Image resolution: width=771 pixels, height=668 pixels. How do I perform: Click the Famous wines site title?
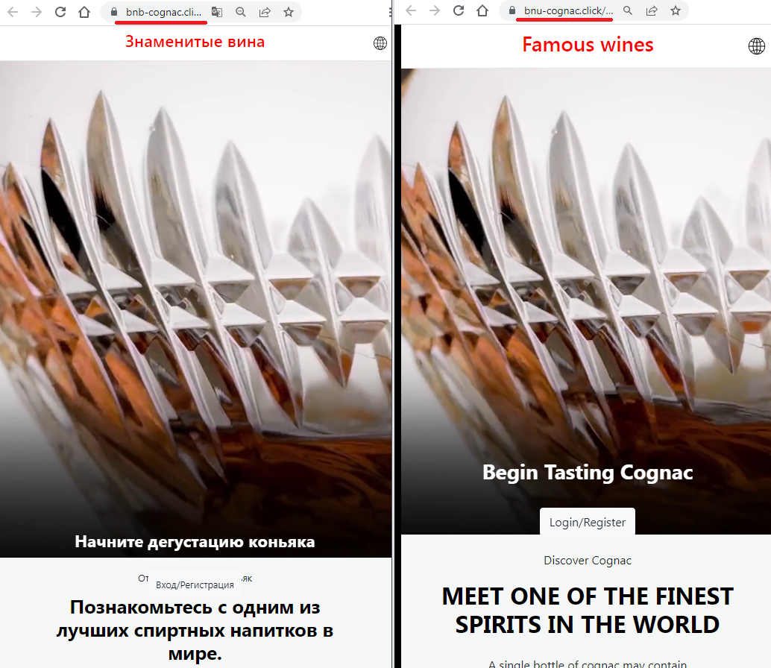[588, 45]
